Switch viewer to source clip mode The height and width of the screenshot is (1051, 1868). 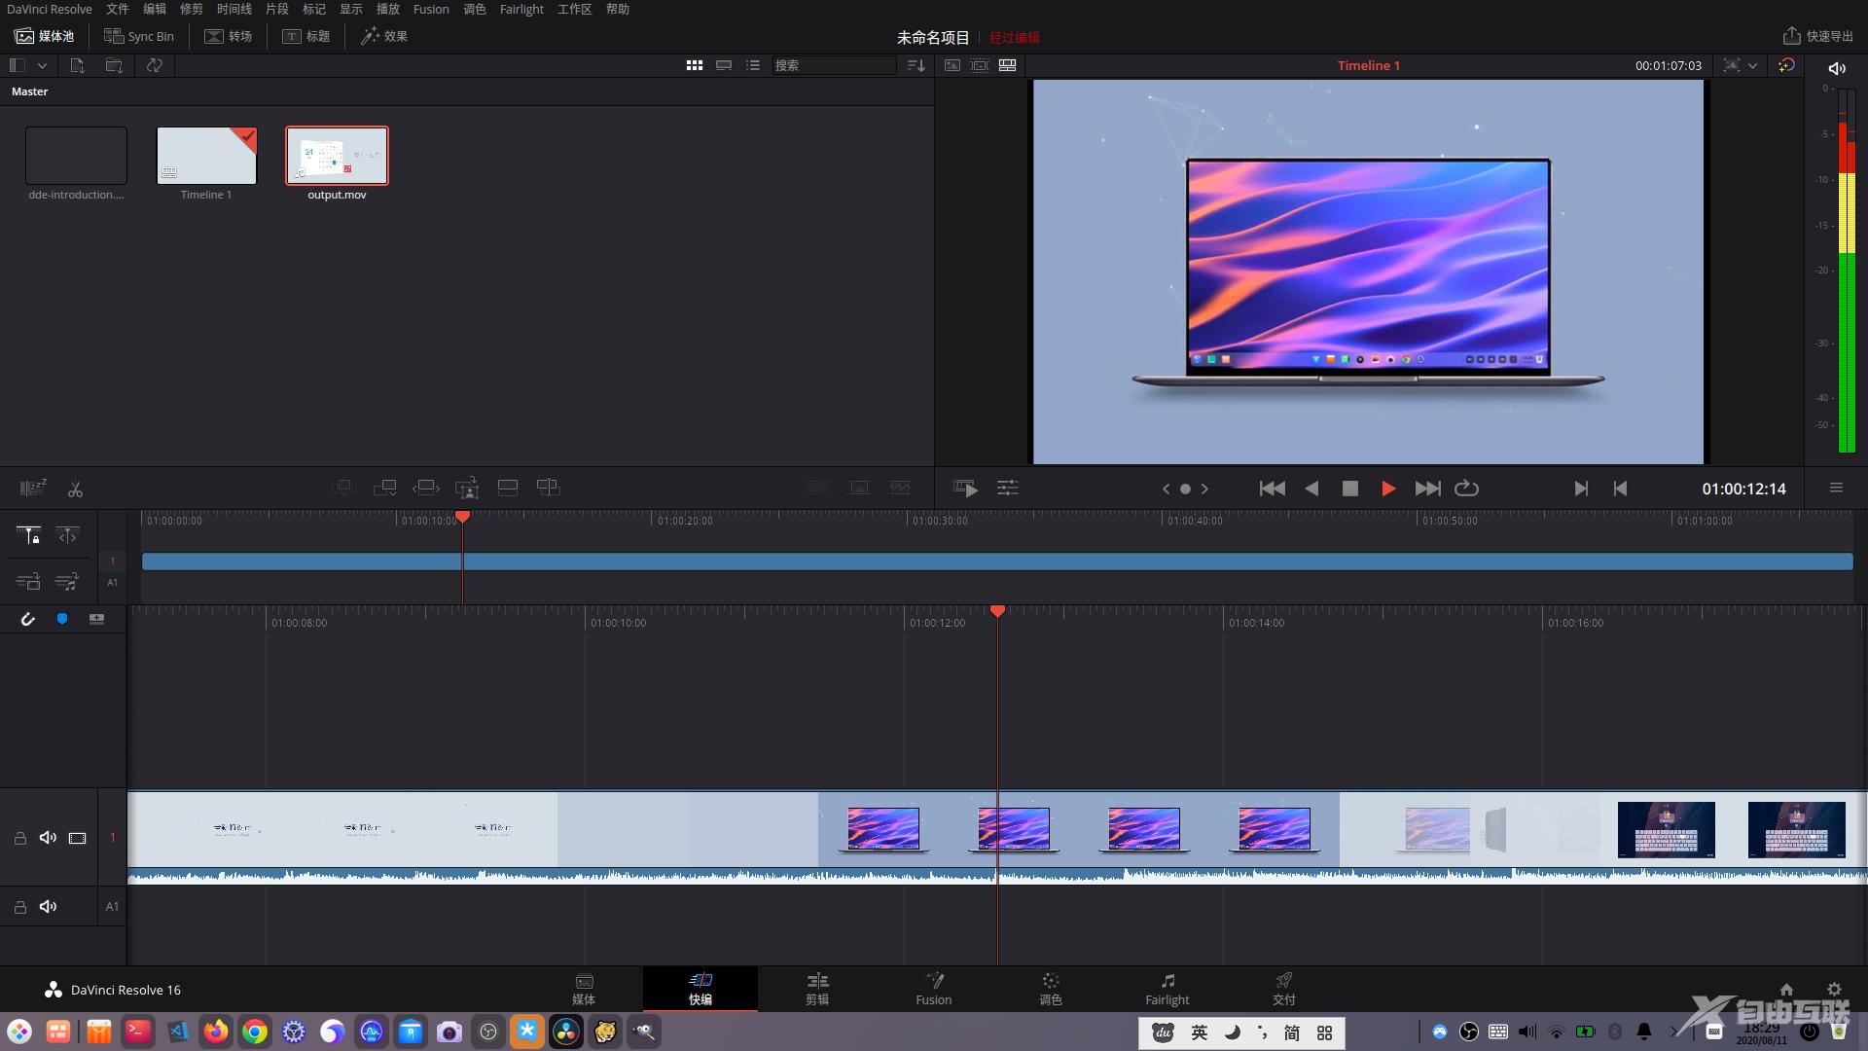(952, 65)
